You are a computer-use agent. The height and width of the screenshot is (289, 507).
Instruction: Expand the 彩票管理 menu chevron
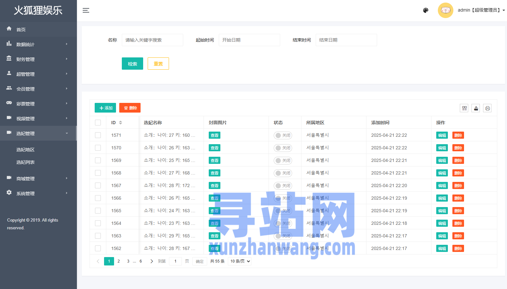coord(67,103)
